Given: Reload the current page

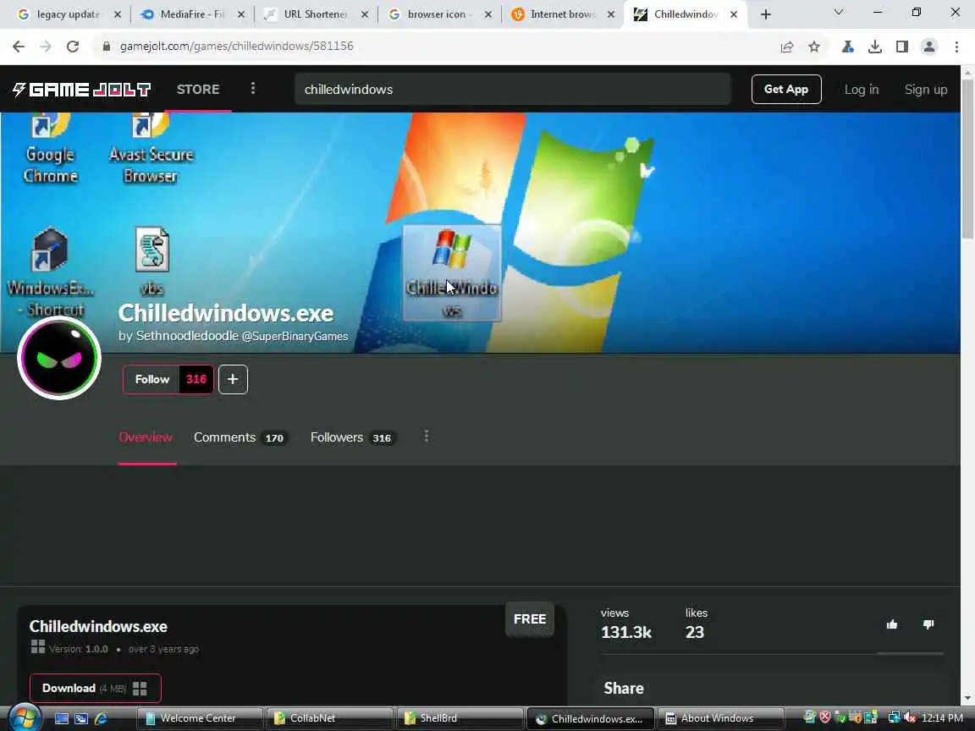Looking at the screenshot, I should 73,46.
